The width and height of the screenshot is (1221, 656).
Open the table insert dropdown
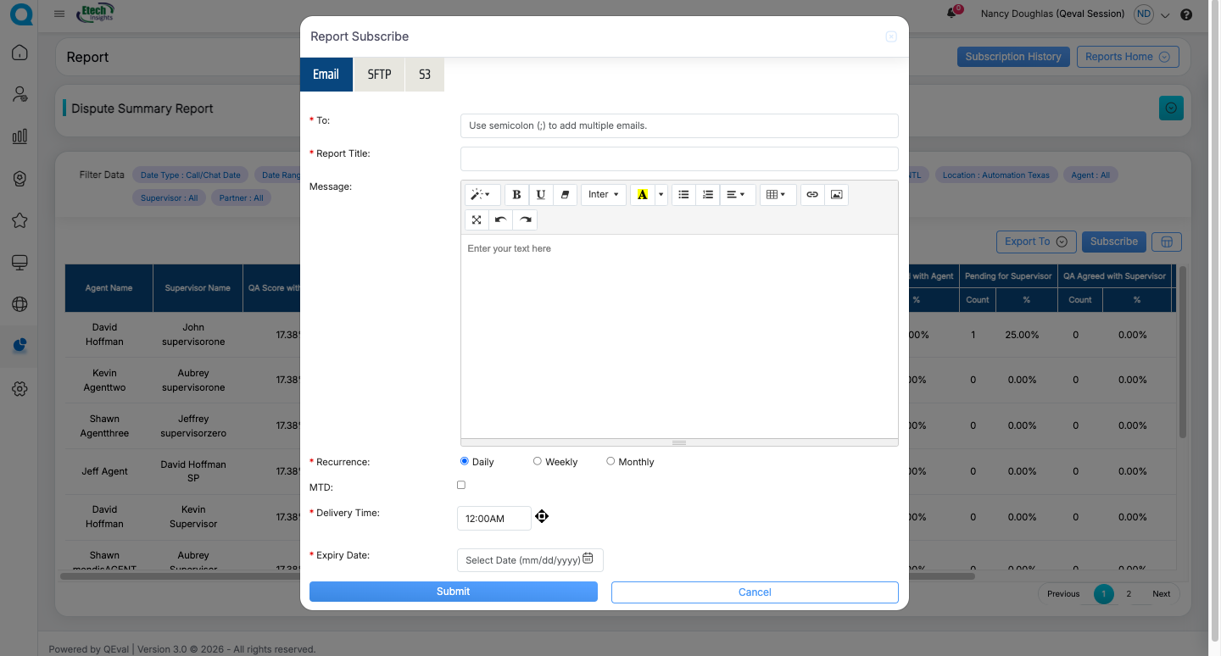[x=776, y=195]
